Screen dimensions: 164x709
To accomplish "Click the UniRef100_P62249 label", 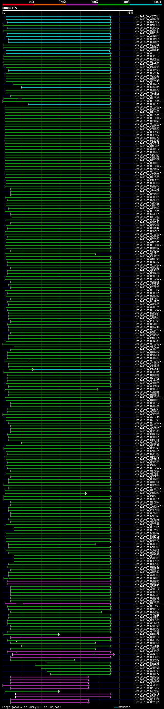I will (x=147, y=141).
